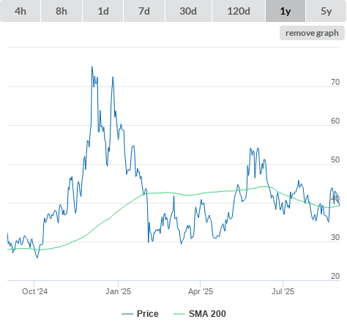The height and width of the screenshot is (333, 347).
Task: Choose the 1d chart range
Action: (103, 11)
